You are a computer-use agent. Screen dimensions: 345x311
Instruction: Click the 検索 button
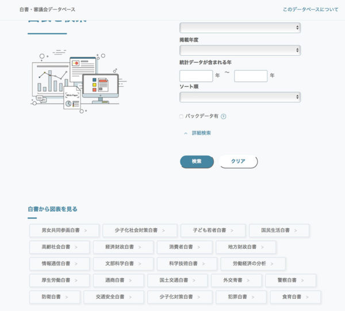197,161
